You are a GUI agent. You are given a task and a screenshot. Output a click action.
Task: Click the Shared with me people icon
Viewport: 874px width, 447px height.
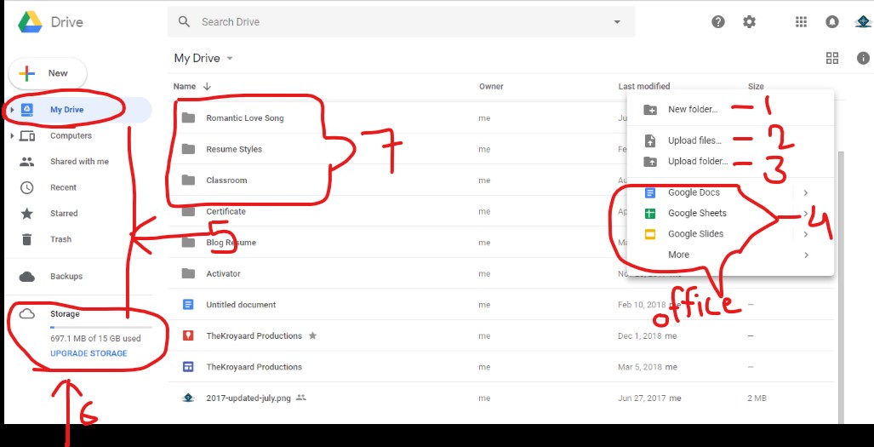pyautogui.click(x=26, y=162)
